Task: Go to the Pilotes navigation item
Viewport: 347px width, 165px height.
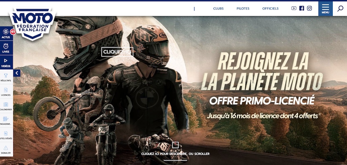Action: tap(243, 8)
